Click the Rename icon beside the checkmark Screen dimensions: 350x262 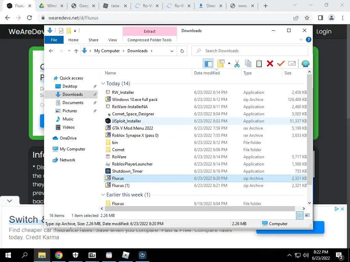click(292, 63)
